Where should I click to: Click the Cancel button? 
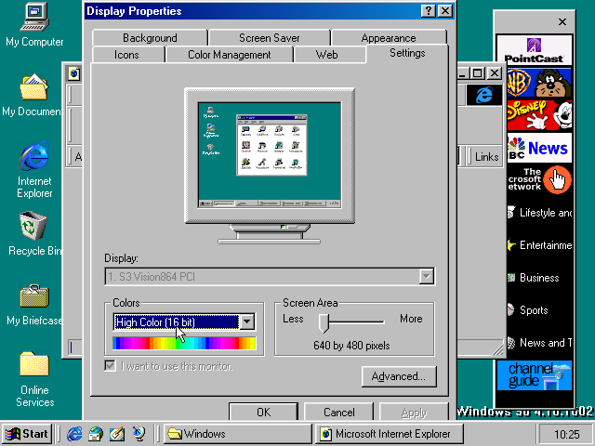(338, 412)
